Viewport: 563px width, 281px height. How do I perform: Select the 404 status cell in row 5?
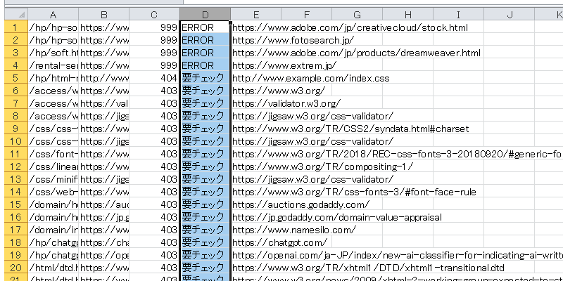154,78
